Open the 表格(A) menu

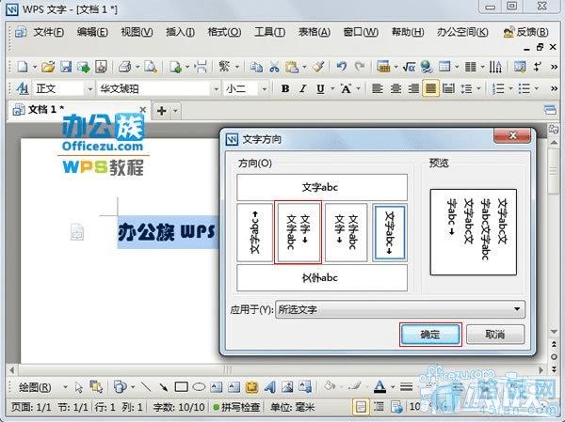[x=315, y=32]
